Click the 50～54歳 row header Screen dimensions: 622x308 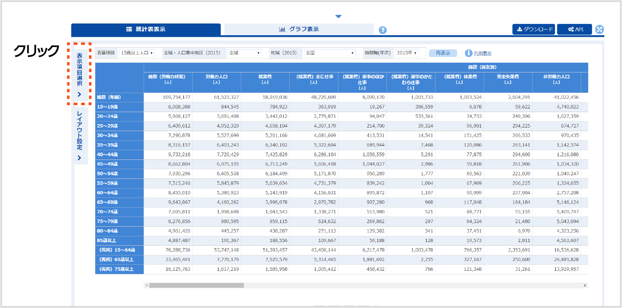pos(119,174)
